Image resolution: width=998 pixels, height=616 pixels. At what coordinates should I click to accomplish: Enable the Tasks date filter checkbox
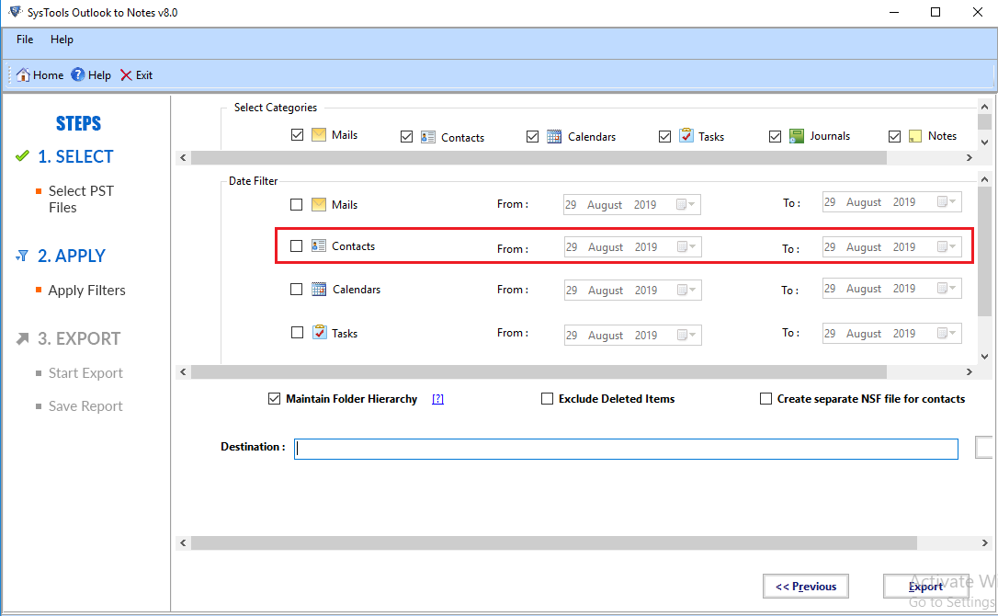(x=297, y=333)
